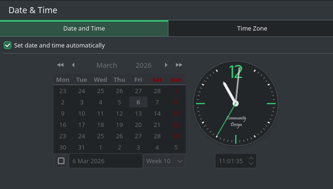Switch to the Time Zone tab
The width and height of the screenshot is (333, 189).
point(252,29)
